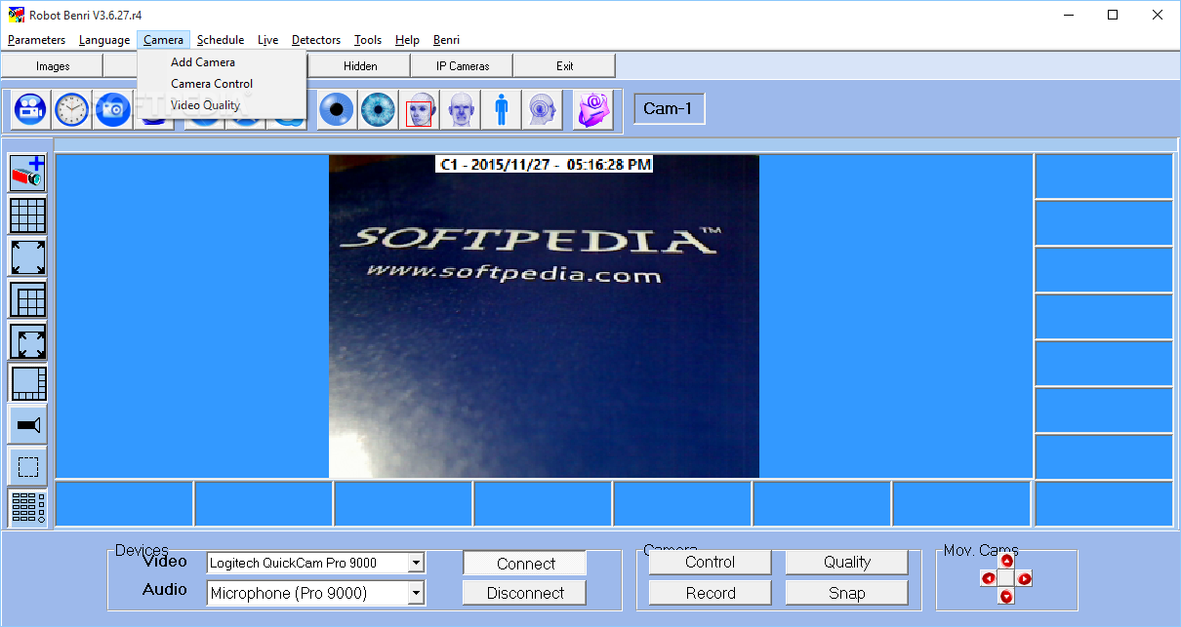This screenshot has height=627, width=1181.
Task: Open the Help menu
Action: pyautogui.click(x=407, y=40)
